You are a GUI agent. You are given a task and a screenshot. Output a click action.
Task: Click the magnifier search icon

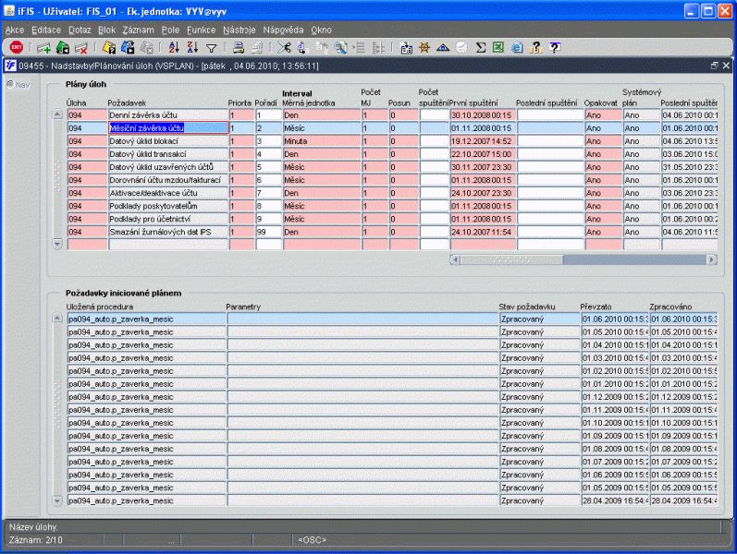[x=340, y=47]
